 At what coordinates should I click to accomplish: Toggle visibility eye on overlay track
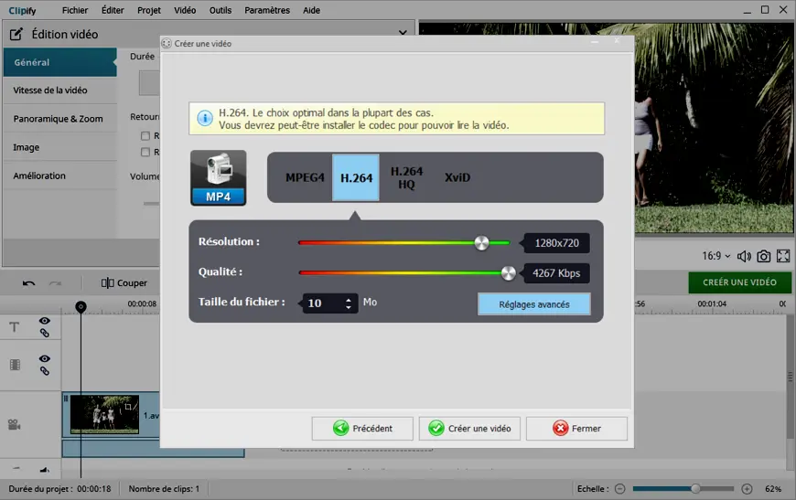[45, 358]
